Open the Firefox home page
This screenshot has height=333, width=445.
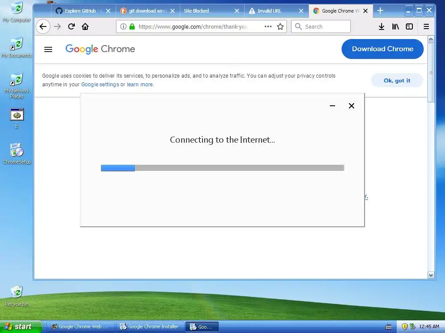click(x=85, y=26)
